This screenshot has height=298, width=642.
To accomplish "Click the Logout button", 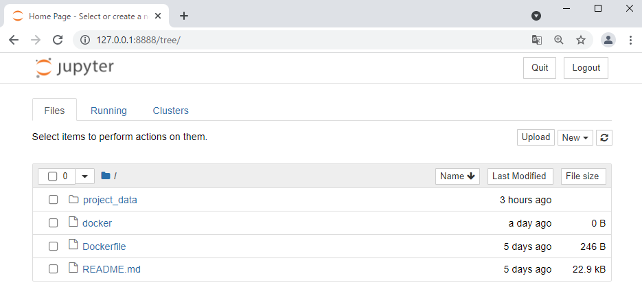I will tap(586, 68).
